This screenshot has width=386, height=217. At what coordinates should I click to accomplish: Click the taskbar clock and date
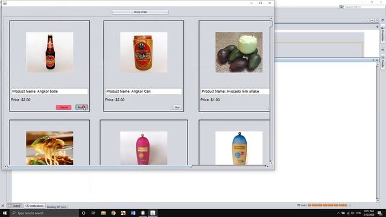369,213
